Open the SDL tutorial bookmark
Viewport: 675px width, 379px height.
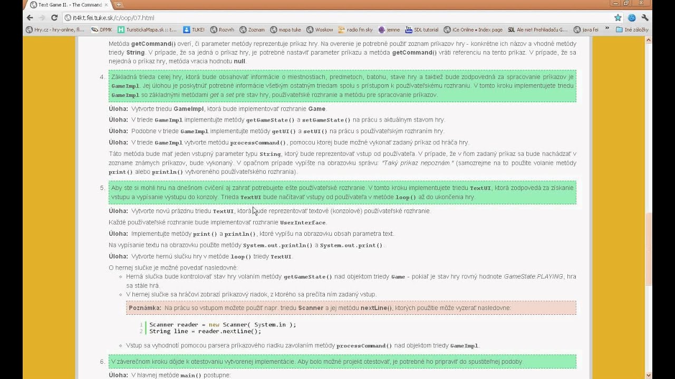[422, 30]
